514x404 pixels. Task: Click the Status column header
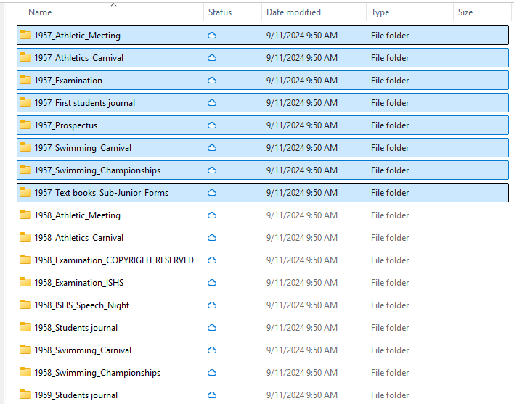tap(220, 12)
